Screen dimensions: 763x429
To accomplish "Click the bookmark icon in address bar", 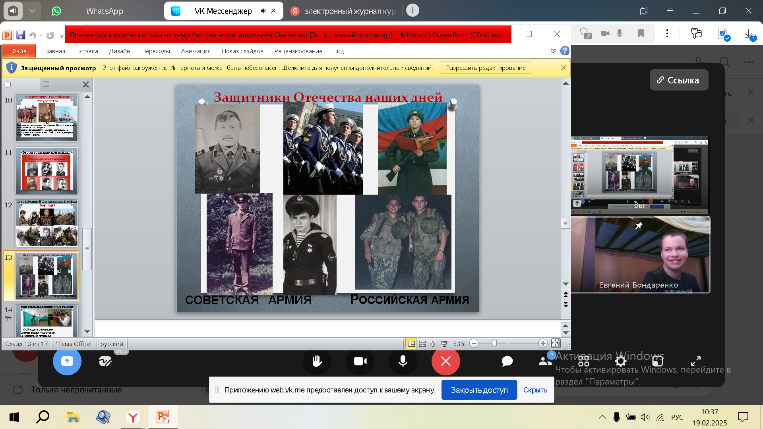I will pyautogui.click(x=641, y=34).
